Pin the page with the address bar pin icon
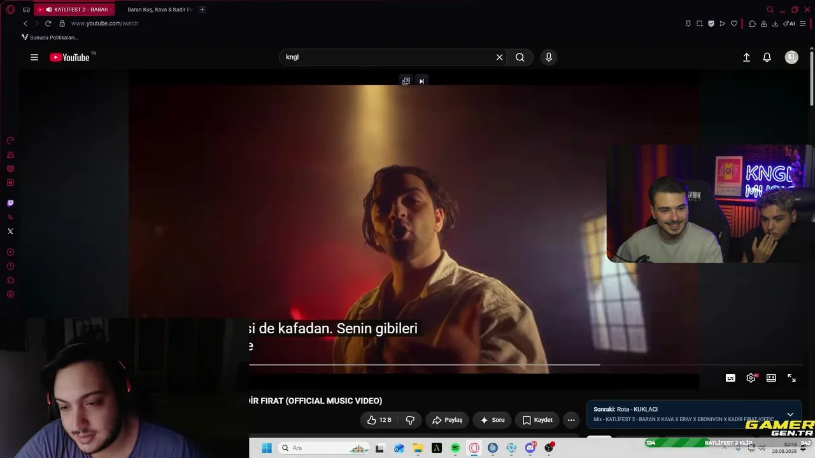This screenshot has height=458, width=815. (x=688, y=24)
